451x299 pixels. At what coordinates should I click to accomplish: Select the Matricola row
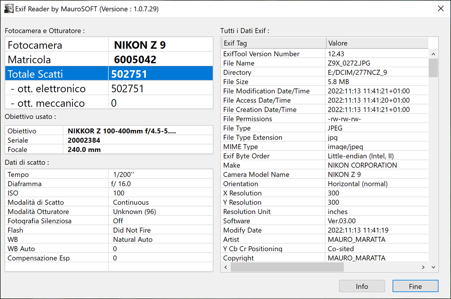tap(109, 59)
